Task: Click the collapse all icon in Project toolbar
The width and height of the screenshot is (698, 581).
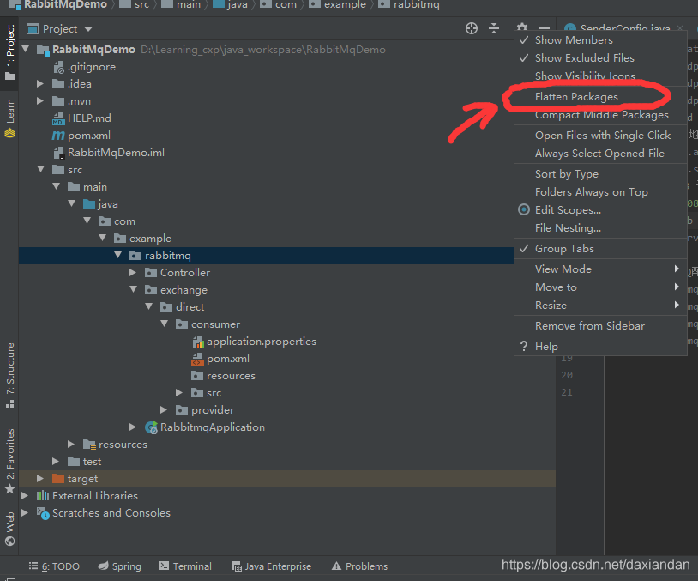Action: [494, 28]
